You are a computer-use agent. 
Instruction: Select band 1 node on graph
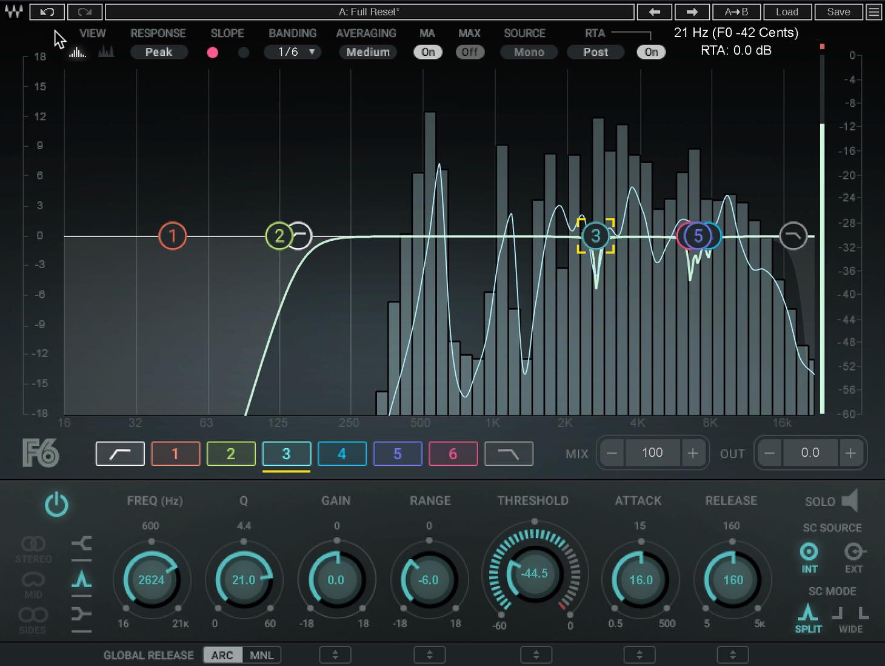tap(172, 236)
